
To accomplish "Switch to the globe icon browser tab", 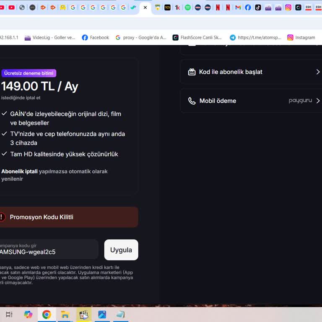I will [22, 8].
